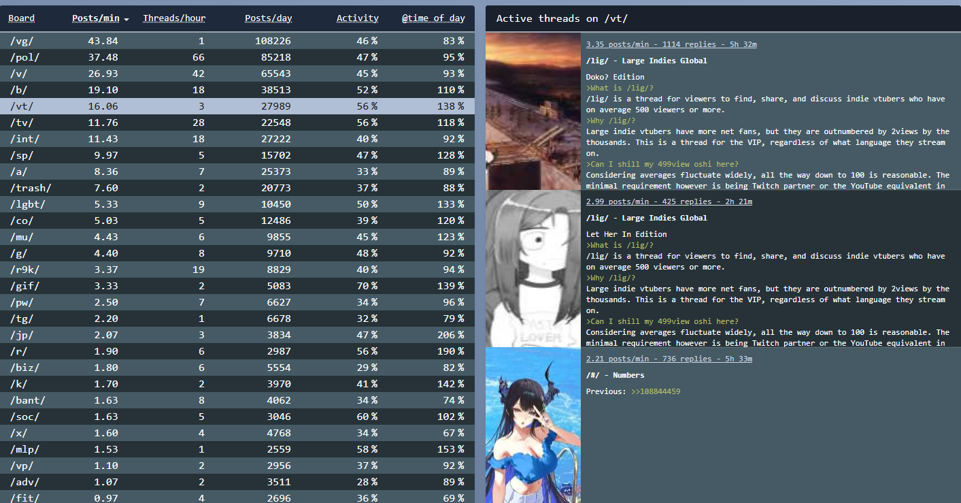Viewport: 961px width, 503px height.
Task: Sort by the @time of day header
Action: click(433, 18)
